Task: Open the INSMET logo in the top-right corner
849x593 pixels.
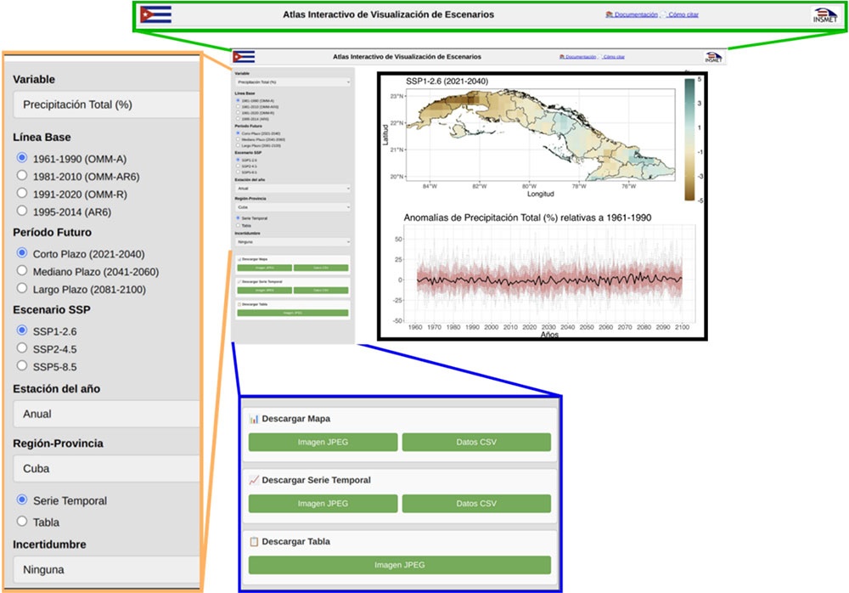Action: coord(826,14)
